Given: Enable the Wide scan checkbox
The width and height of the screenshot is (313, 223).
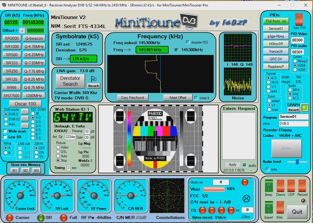Looking at the screenshot, I should (5, 131).
